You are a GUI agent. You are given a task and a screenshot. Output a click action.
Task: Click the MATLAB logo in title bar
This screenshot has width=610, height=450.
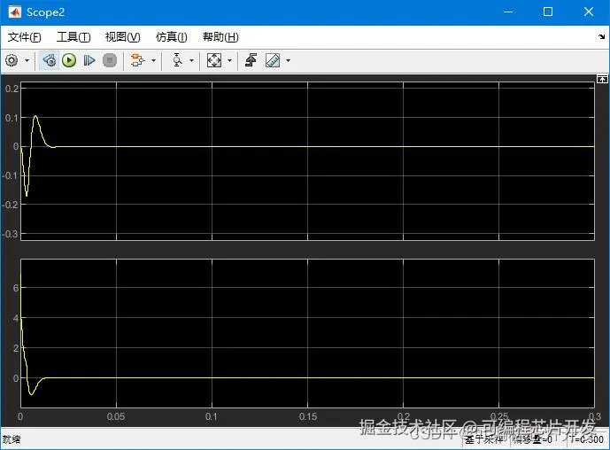(15, 12)
